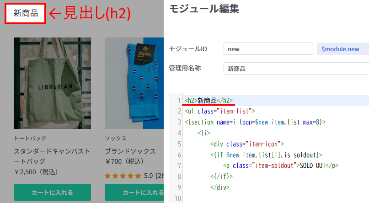
Task: Open the スタンダードキャンバストートバッグ product title
Action: tap(52, 156)
